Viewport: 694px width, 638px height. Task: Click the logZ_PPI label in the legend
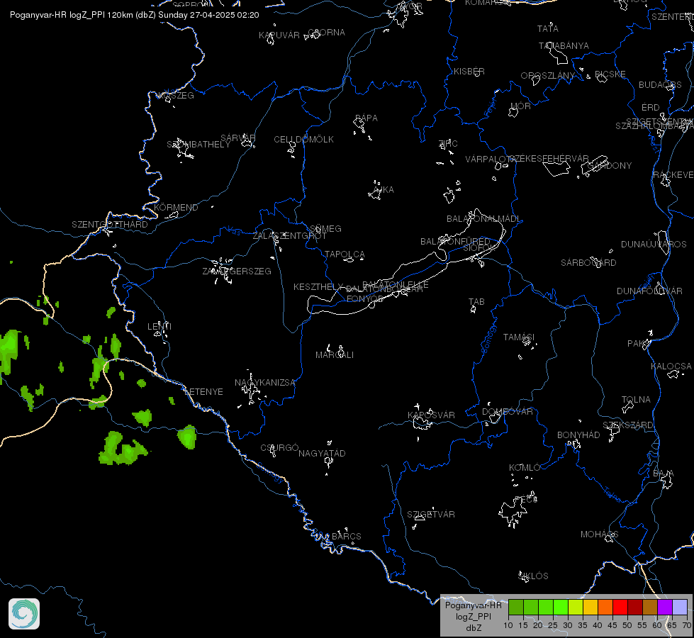click(473, 616)
